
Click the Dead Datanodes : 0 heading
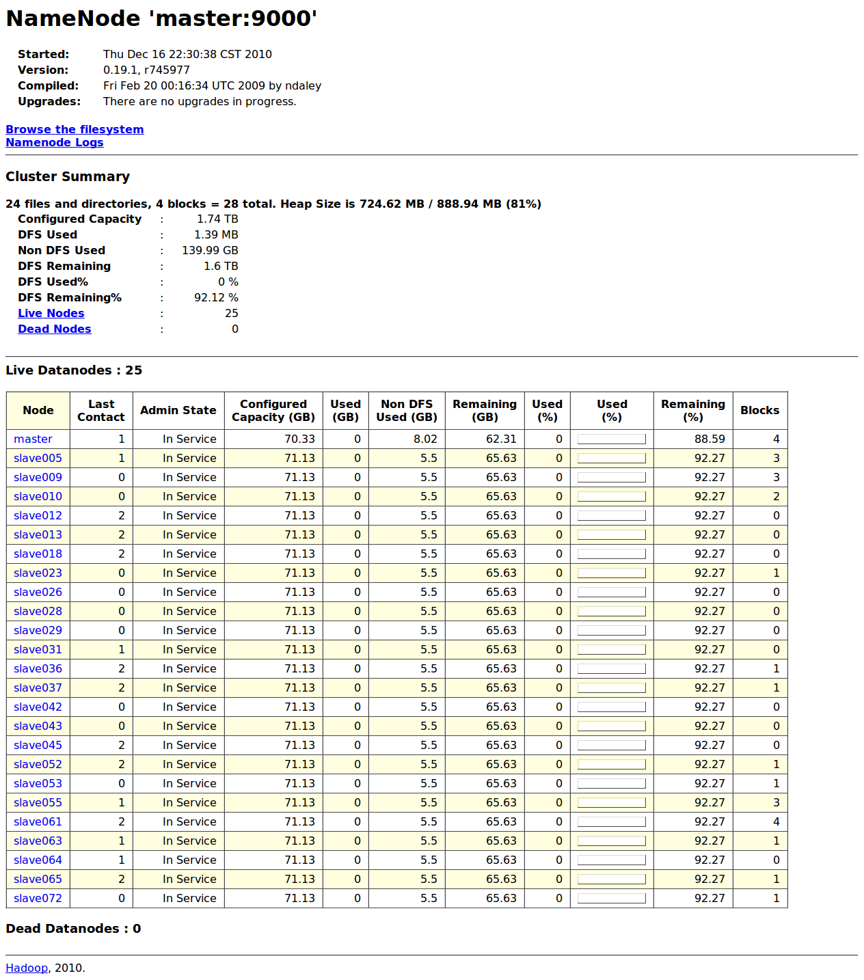pos(73,929)
